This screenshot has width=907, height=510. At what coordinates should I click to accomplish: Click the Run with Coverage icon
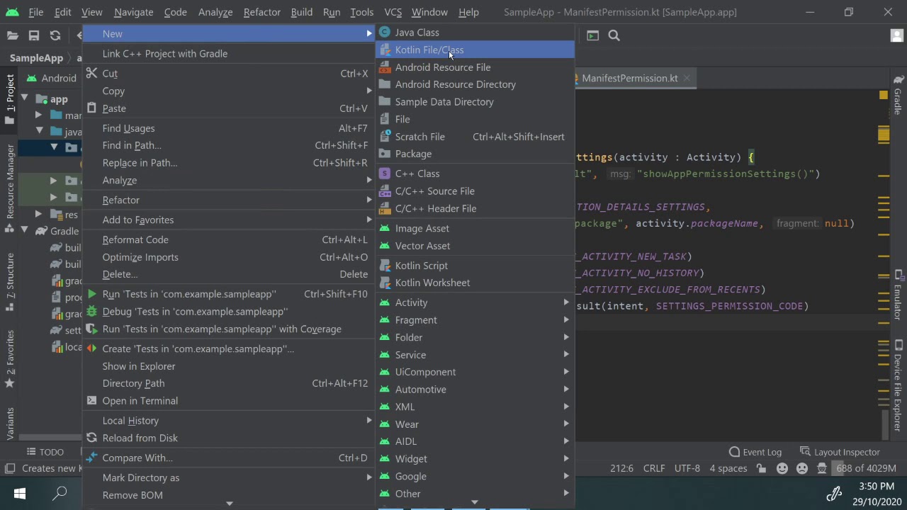coord(91,329)
